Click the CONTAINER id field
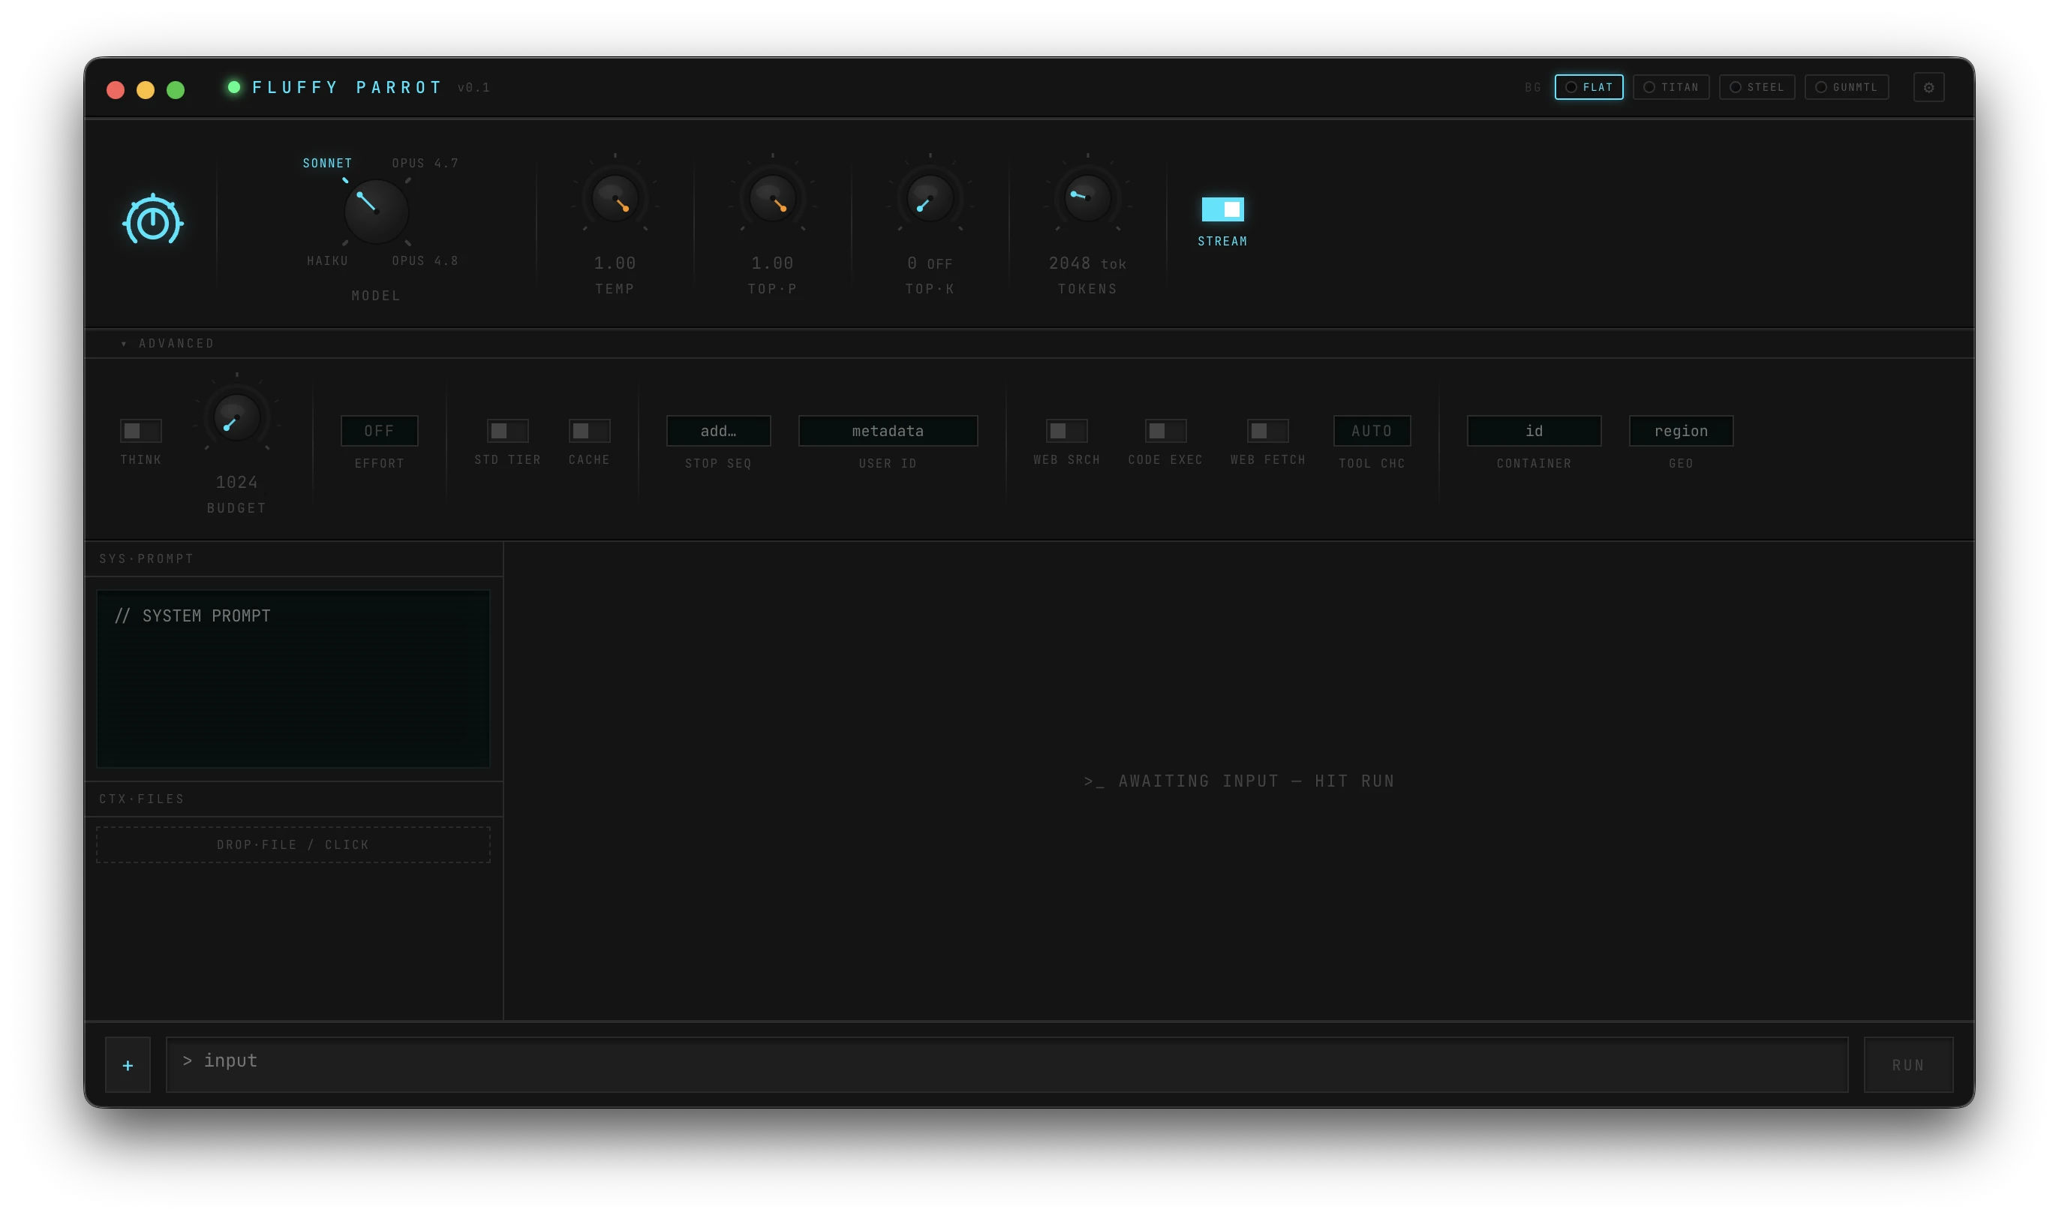This screenshot has height=1219, width=2059. [x=1534, y=430]
